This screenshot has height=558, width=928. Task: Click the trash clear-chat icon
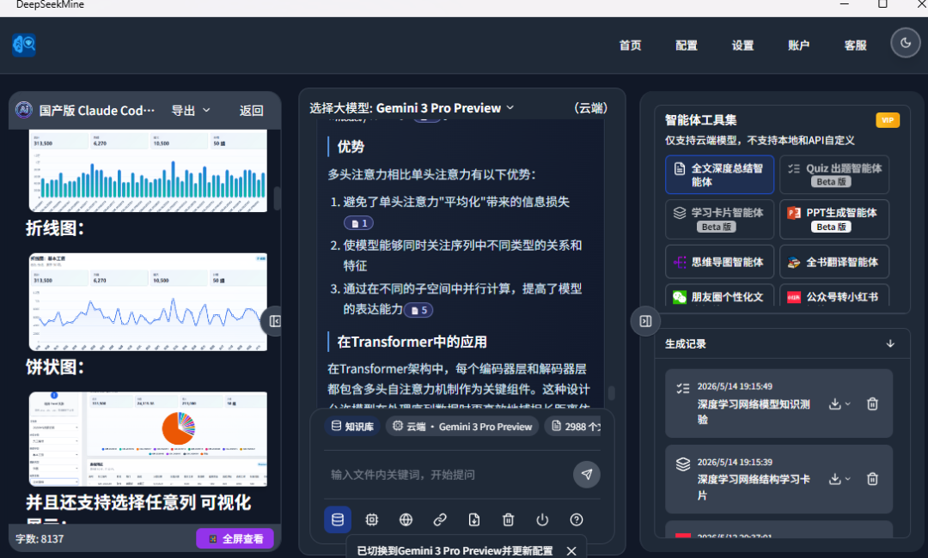(x=508, y=519)
